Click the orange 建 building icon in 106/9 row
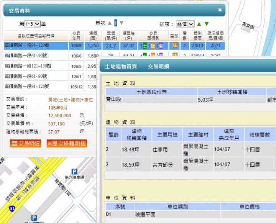276x223 pixels. (153, 46)
